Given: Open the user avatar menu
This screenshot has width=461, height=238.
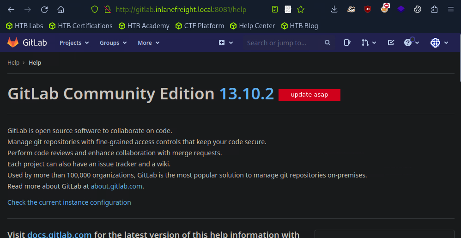Looking at the screenshot, I should (439, 43).
